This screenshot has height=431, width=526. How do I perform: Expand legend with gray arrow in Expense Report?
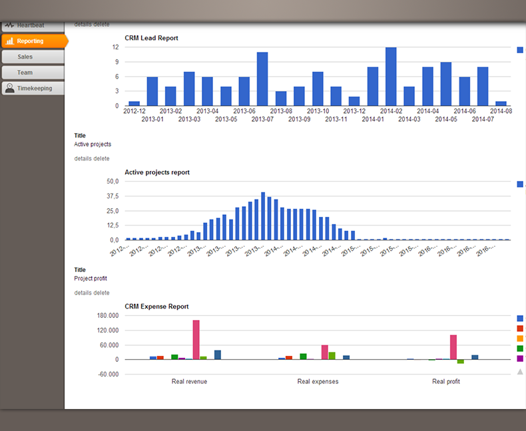520,371
